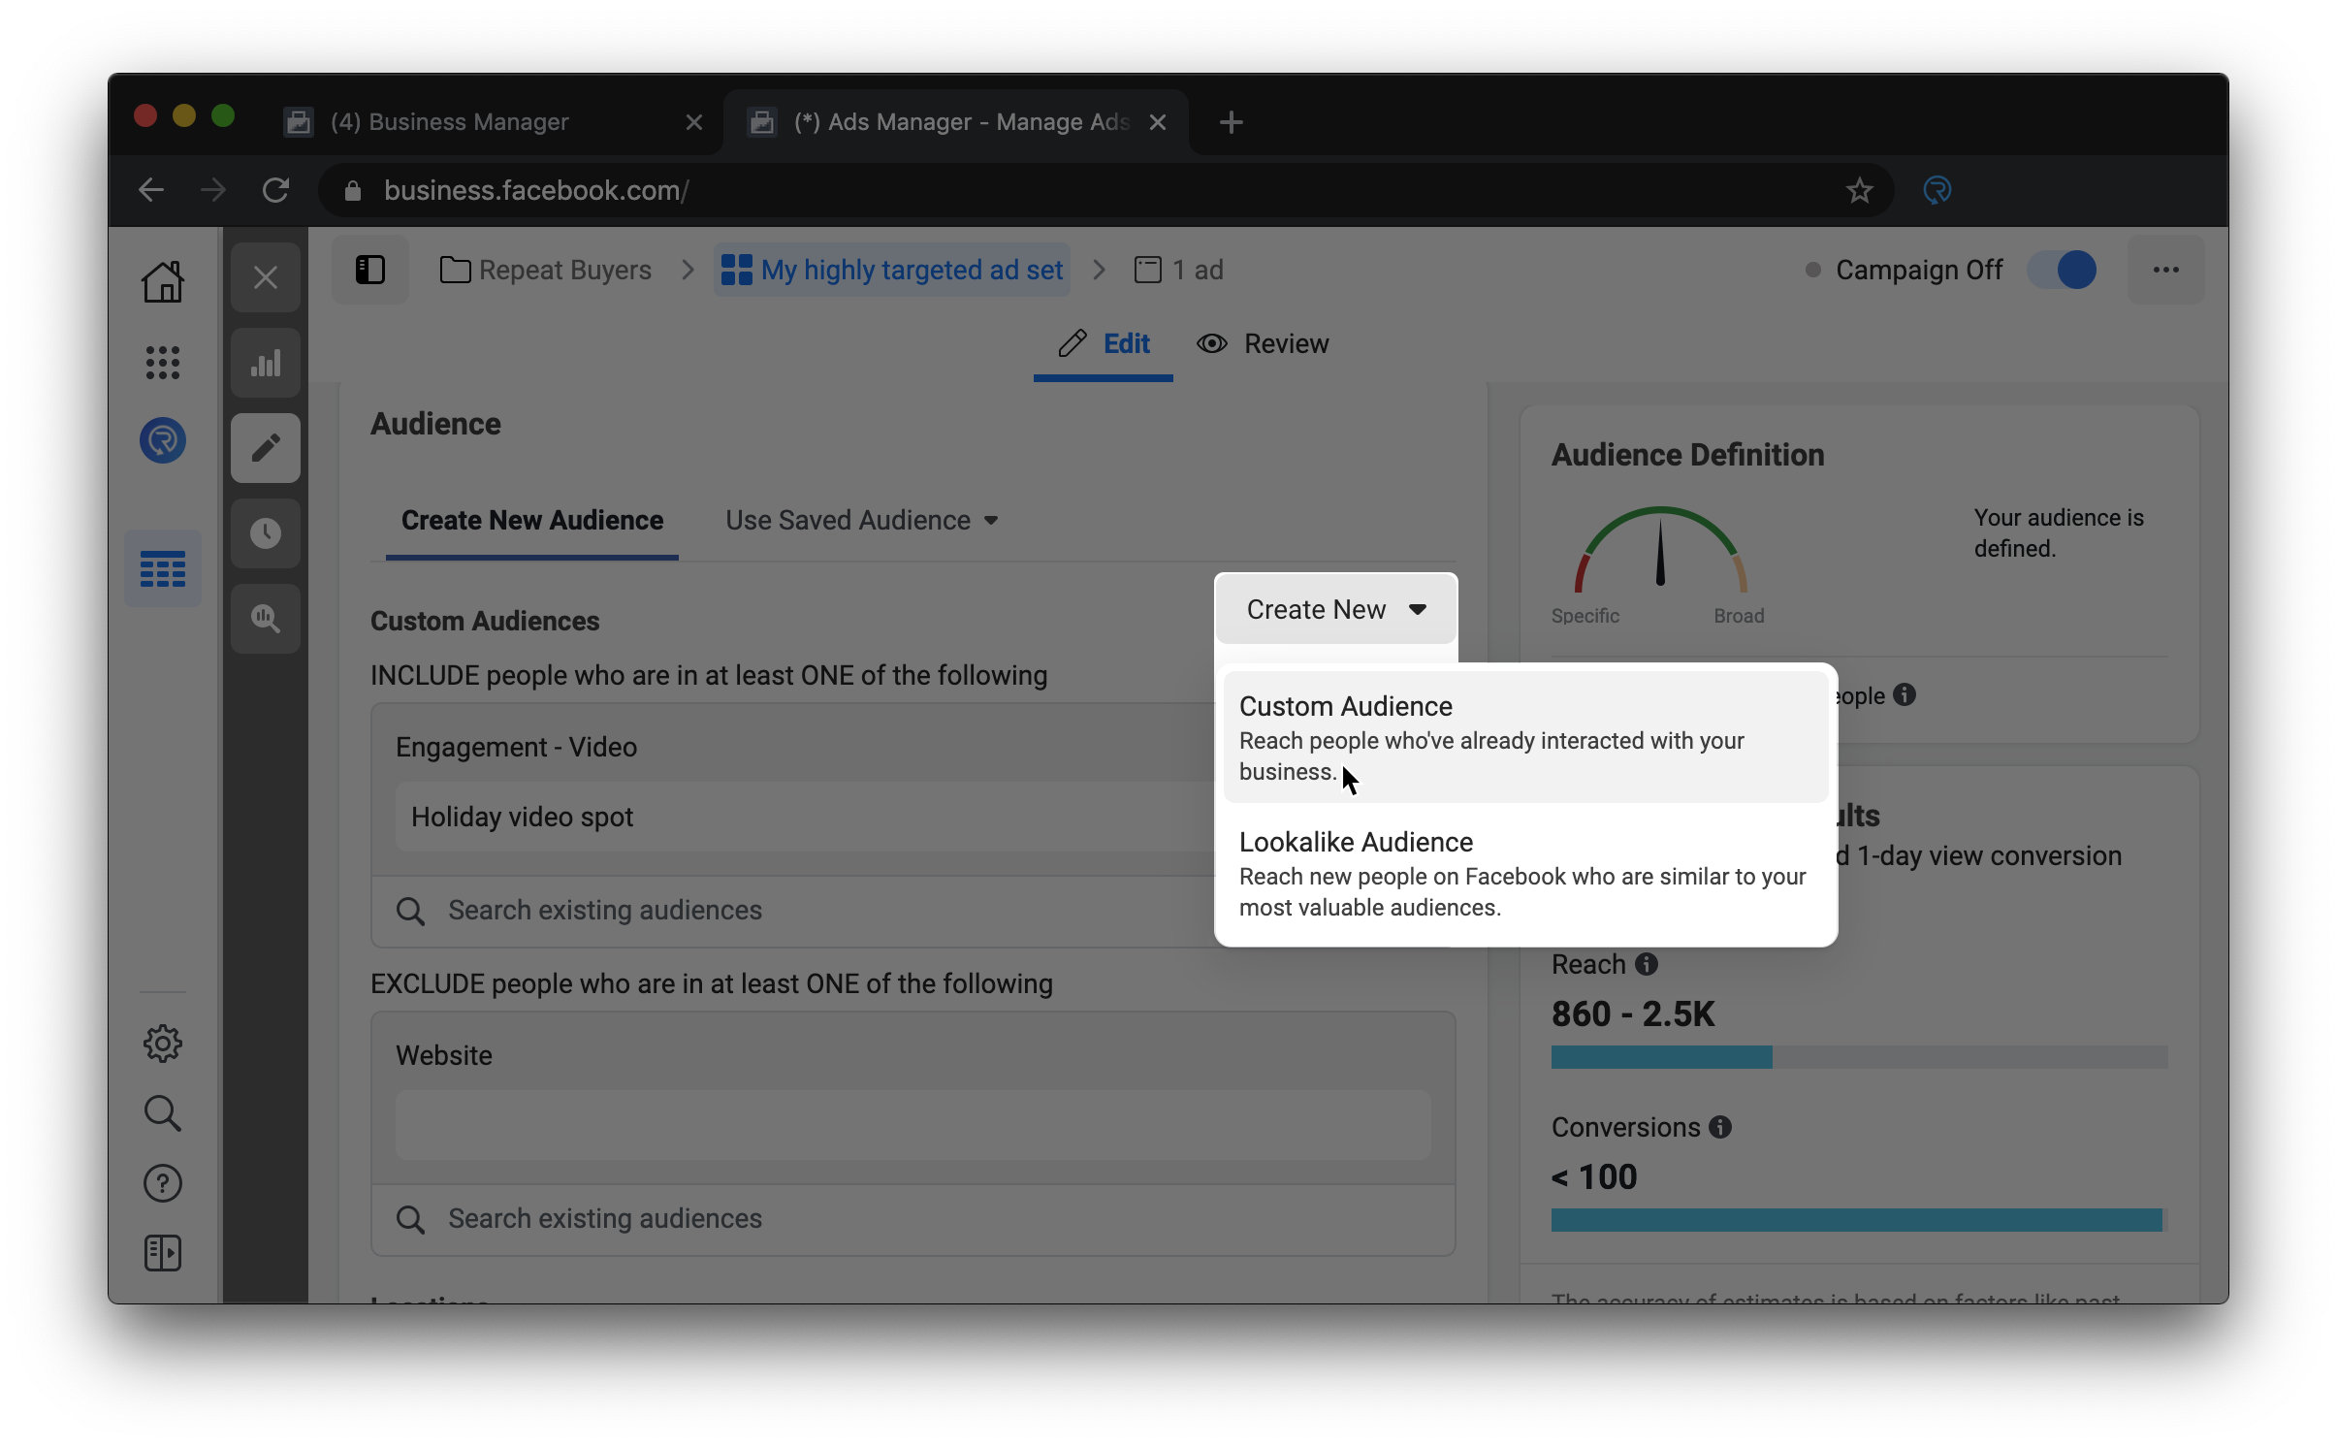Image resolution: width=2337 pixels, height=1447 pixels.
Task: Open the 1 ad breadcrumb
Action: click(1179, 270)
